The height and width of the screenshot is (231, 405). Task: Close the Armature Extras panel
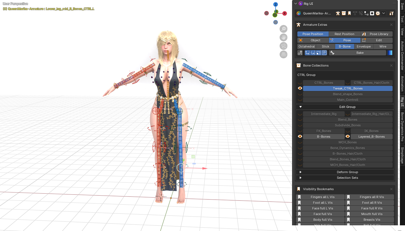(391, 25)
